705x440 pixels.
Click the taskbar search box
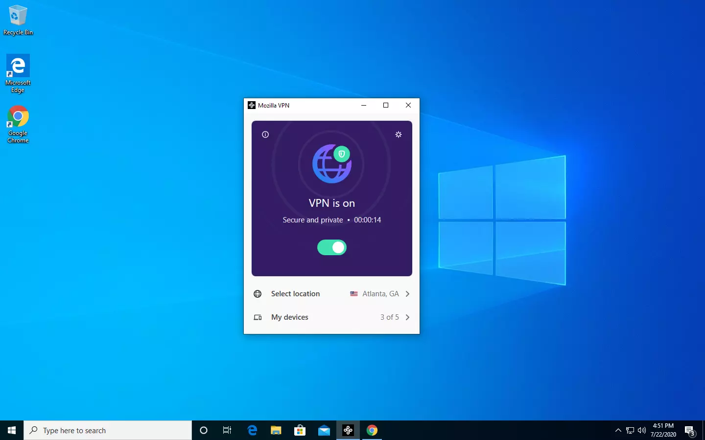coord(108,430)
